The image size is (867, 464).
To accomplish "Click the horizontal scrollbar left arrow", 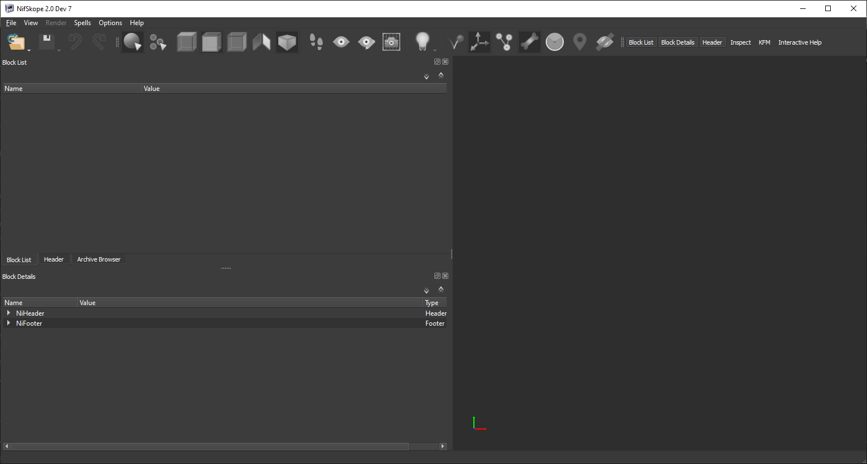I will click(7, 446).
